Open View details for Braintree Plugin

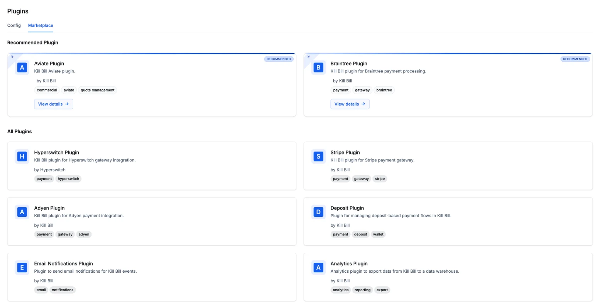click(x=350, y=104)
